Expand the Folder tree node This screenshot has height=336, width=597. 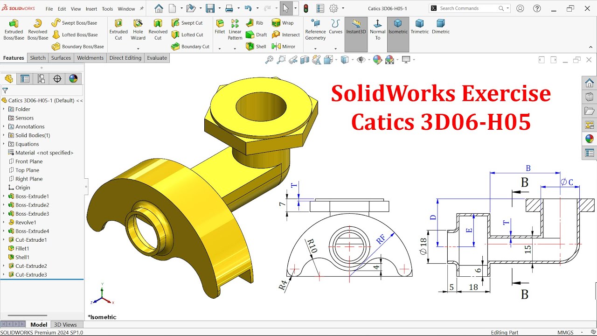[x=4, y=109]
